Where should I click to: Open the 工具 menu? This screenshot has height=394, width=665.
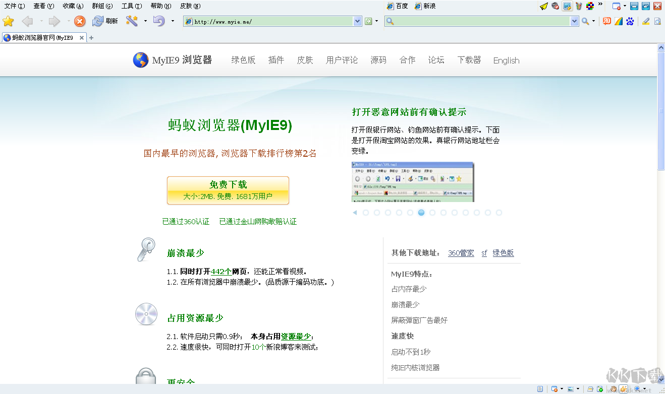click(x=131, y=6)
